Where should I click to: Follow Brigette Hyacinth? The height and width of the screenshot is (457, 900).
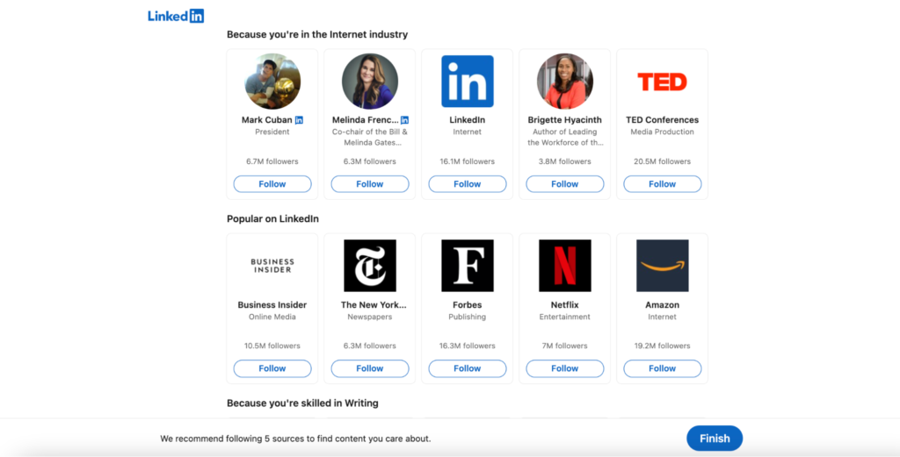[x=565, y=184]
